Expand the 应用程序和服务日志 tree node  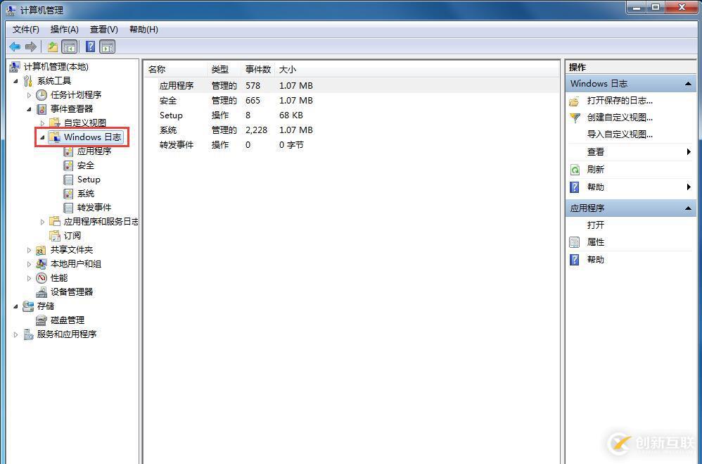pos(42,222)
